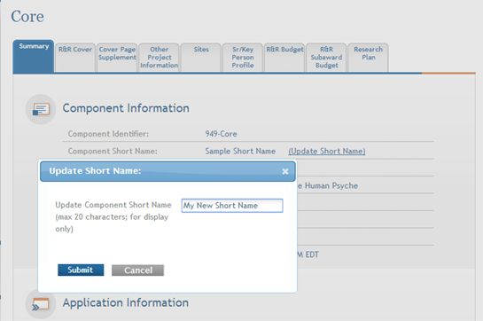483x321 pixels.
Task: Click the Application Information section icon
Action: [x=41, y=304]
